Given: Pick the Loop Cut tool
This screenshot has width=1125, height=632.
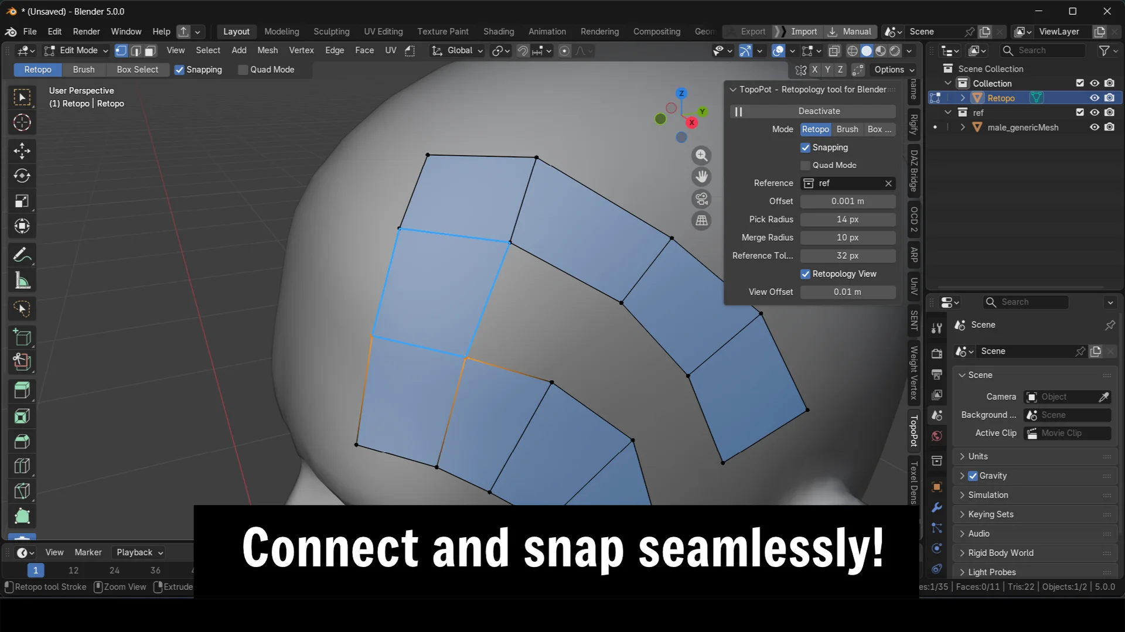Looking at the screenshot, I should [x=22, y=466].
